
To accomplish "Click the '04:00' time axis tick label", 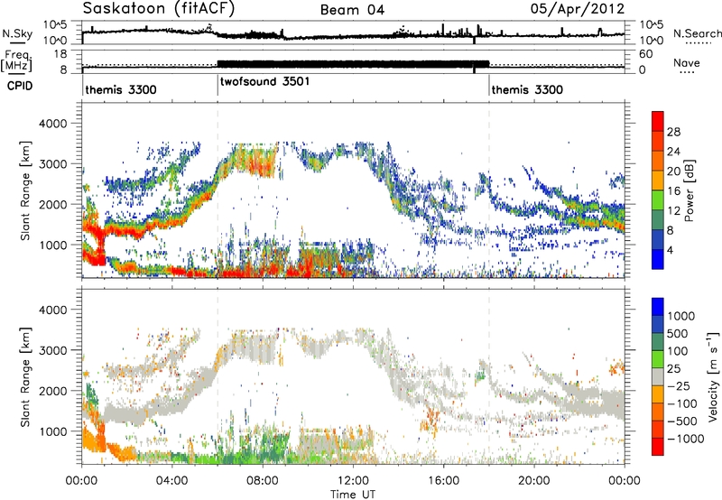I will [171, 481].
